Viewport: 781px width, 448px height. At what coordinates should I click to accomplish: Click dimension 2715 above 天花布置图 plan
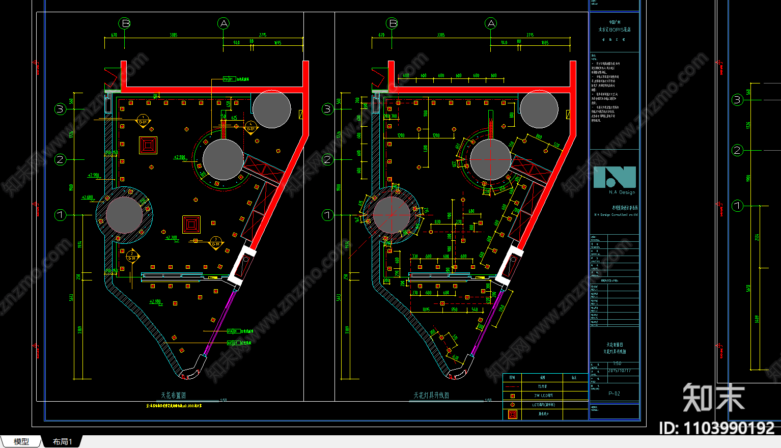click(263, 35)
